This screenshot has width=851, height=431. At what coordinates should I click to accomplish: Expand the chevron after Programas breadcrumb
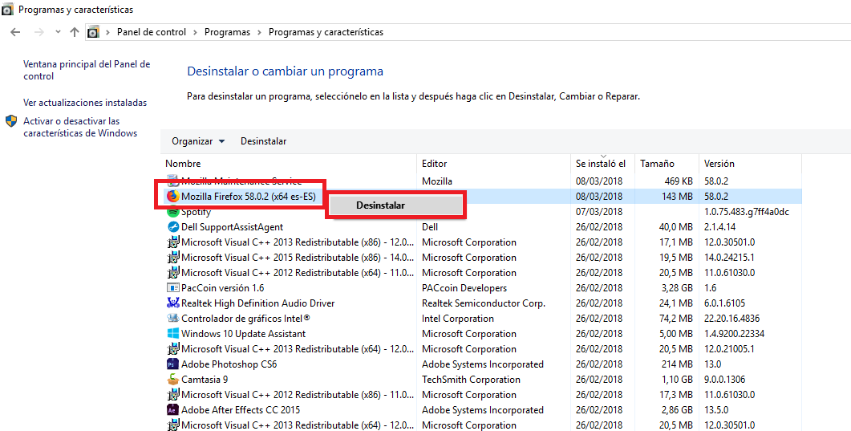259,33
